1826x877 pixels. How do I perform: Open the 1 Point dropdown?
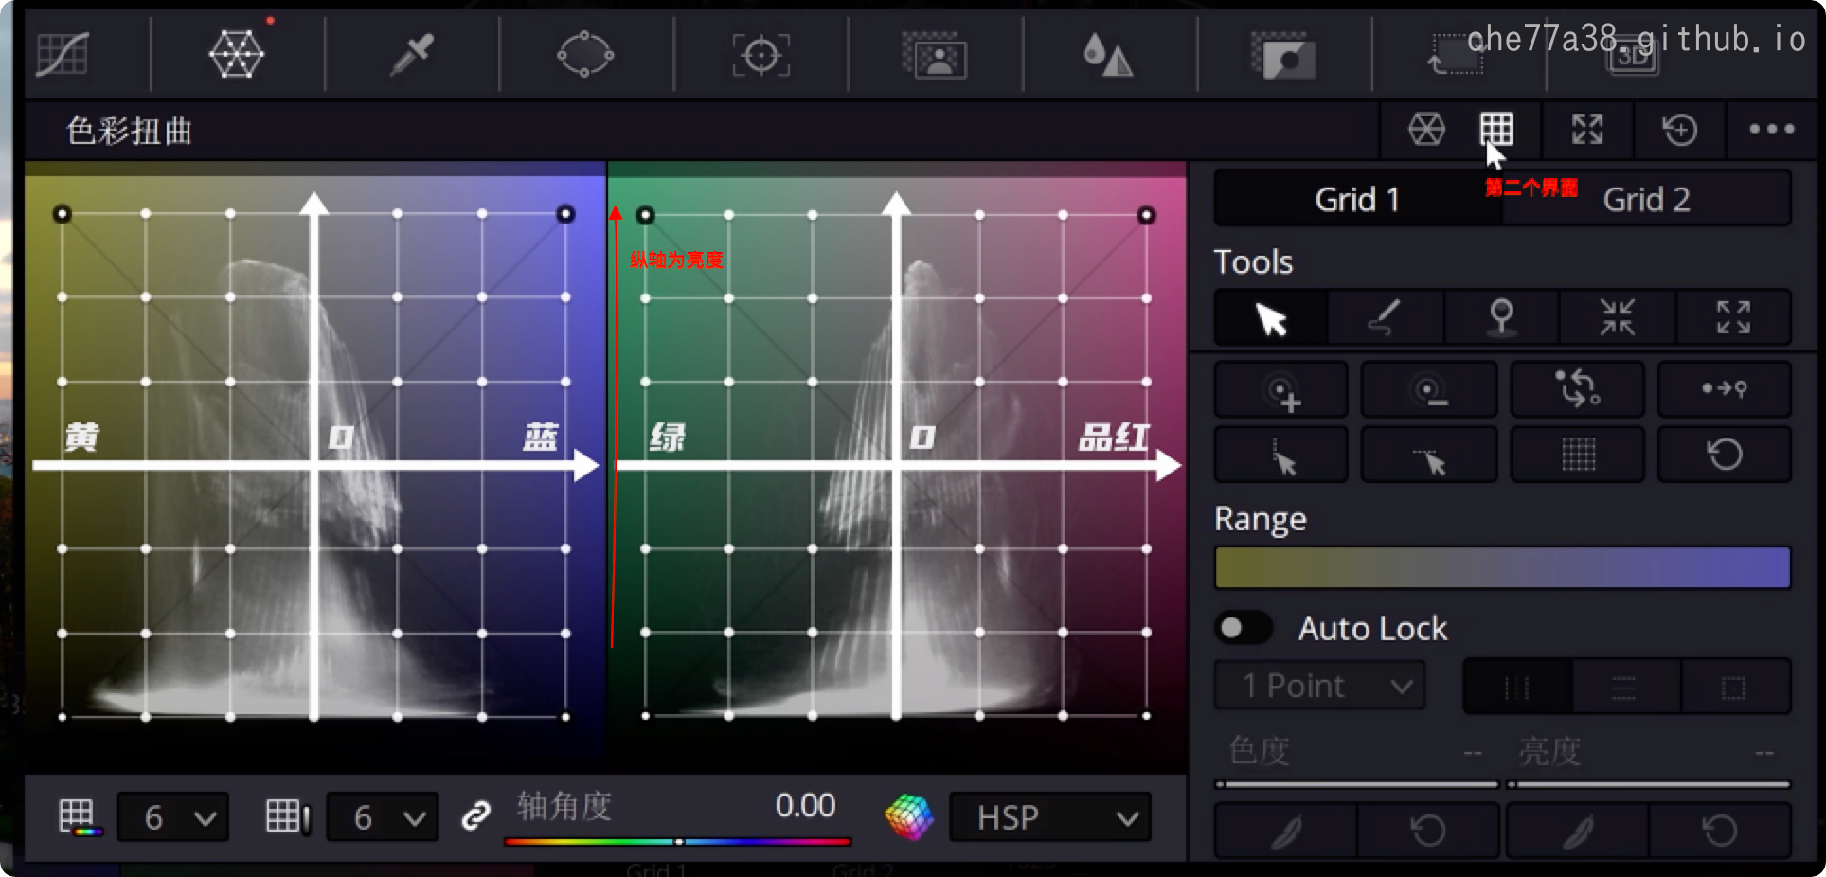(x=1320, y=686)
